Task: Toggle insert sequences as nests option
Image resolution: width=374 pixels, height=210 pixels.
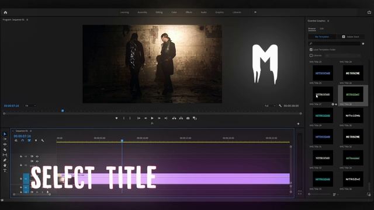Action: 16,141
